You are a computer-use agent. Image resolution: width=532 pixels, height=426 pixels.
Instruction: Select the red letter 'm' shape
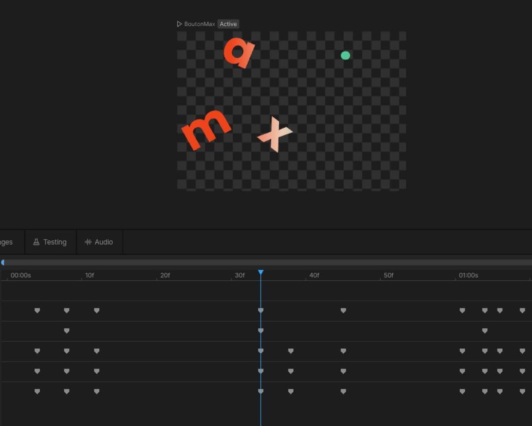[205, 129]
